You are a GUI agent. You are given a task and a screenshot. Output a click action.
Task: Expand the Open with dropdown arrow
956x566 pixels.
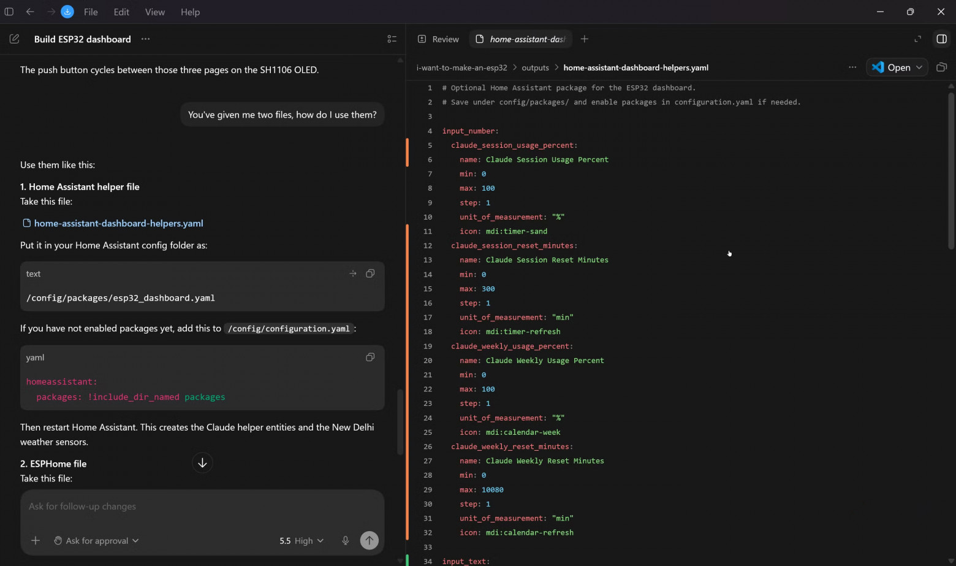[919, 67]
